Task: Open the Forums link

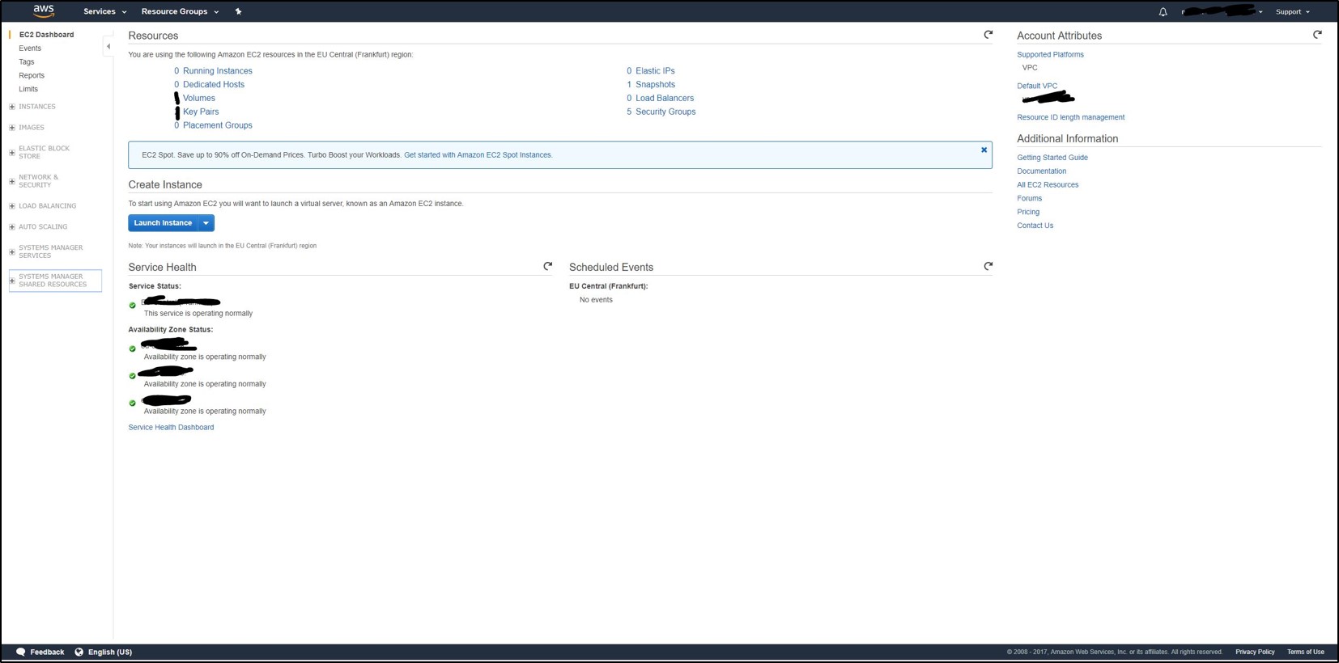Action: click(1029, 199)
